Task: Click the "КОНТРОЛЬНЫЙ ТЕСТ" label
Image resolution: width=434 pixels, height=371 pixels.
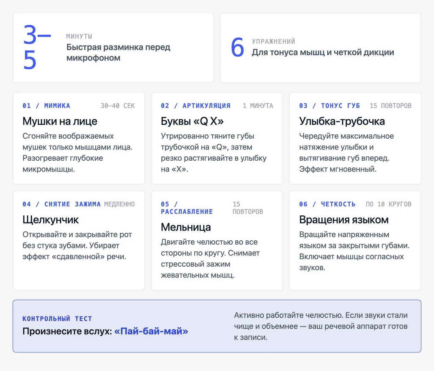Action: point(57,319)
